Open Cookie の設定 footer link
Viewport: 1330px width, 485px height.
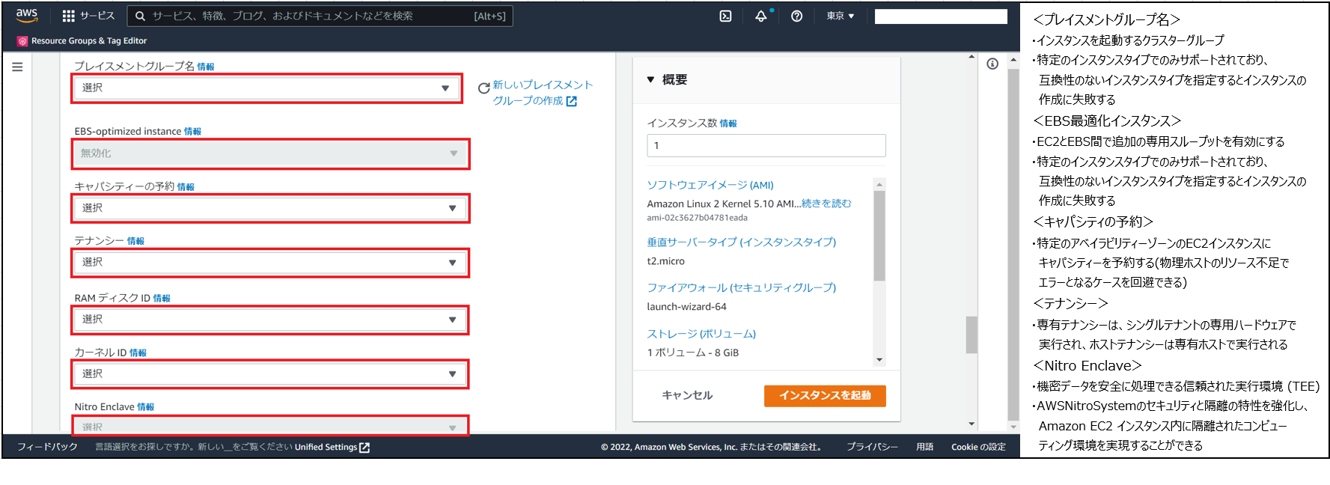pyautogui.click(x=978, y=447)
